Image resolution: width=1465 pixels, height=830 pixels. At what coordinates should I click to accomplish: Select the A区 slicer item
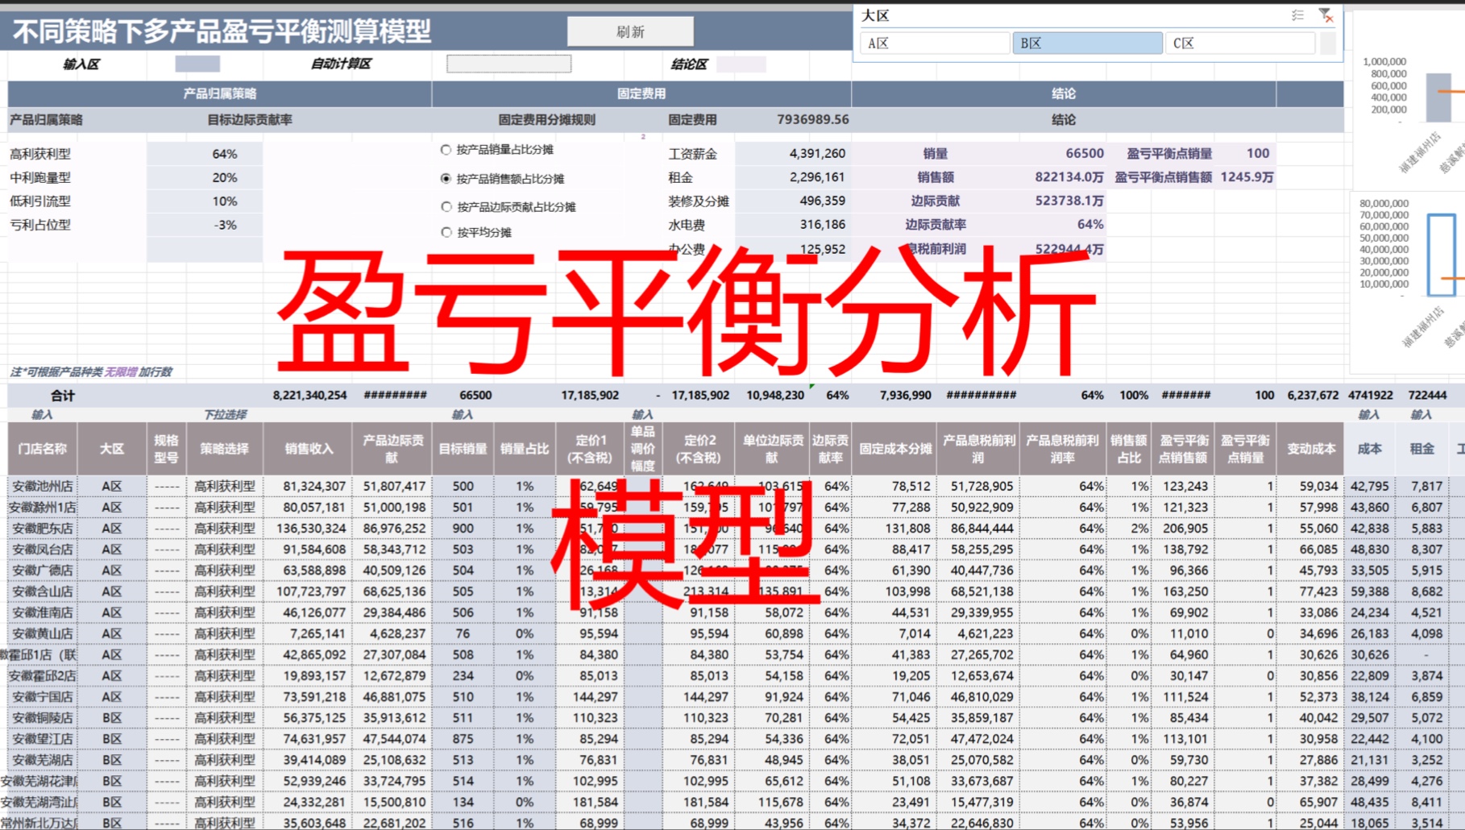(x=933, y=43)
